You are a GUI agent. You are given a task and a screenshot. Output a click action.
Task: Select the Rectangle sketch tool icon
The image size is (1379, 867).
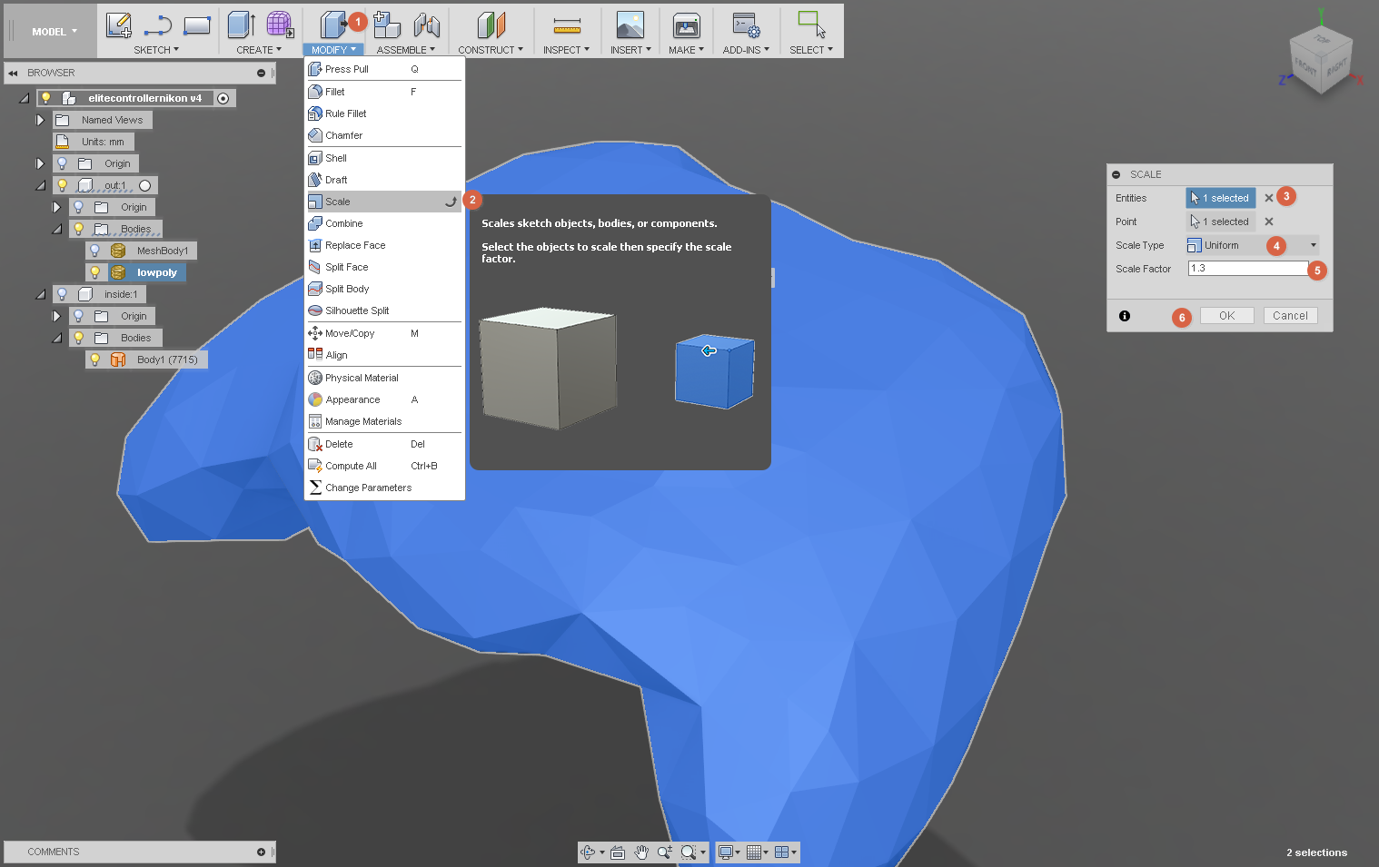tap(197, 25)
